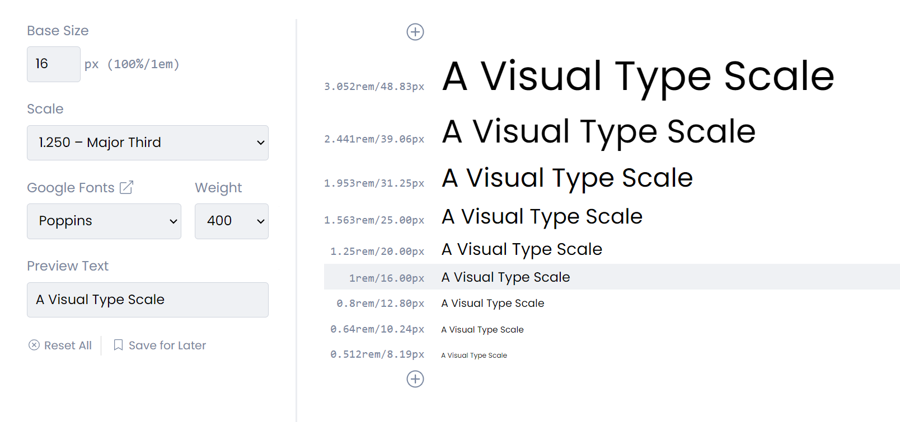Click the Base Size label
The height and width of the screenshot is (422, 900).
pos(58,31)
